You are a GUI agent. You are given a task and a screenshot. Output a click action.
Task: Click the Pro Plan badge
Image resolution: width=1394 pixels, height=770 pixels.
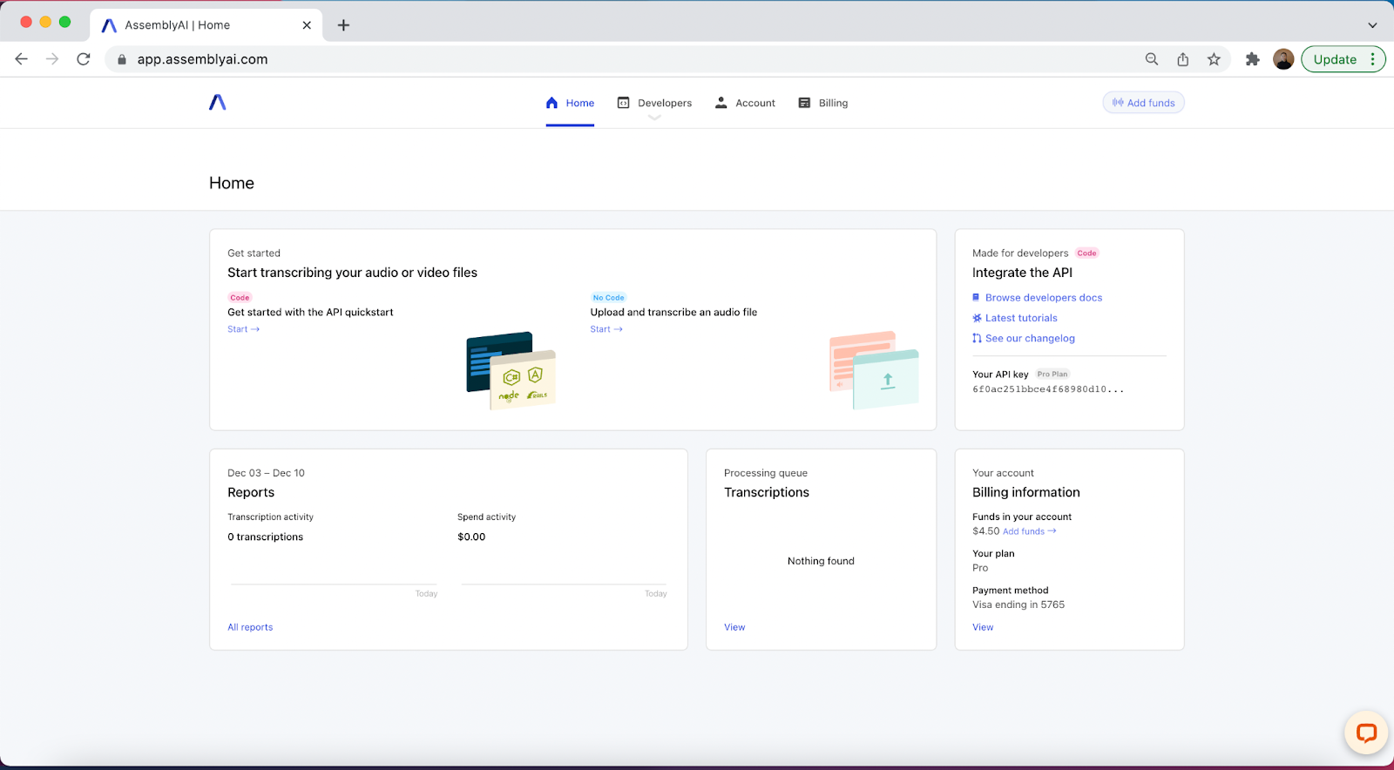[x=1052, y=375]
